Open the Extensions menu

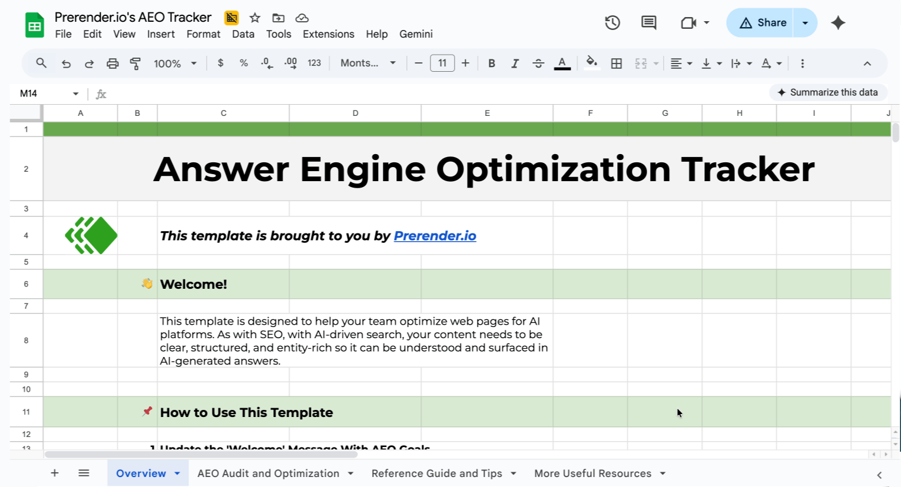pos(328,34)
